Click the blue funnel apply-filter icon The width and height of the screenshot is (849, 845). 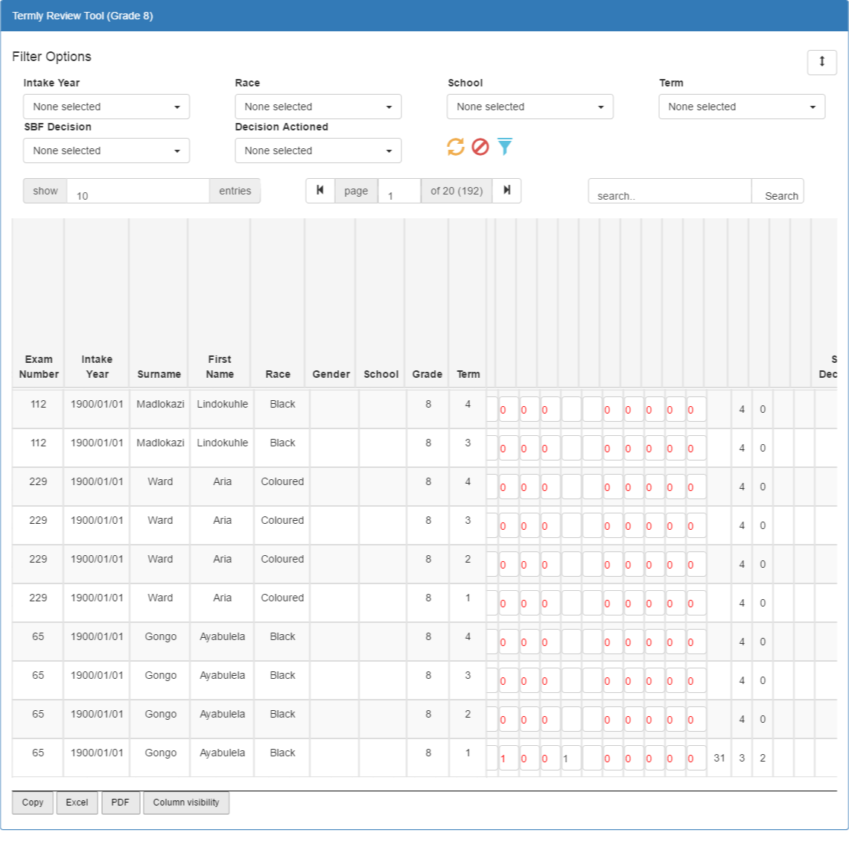click(505, 147)
